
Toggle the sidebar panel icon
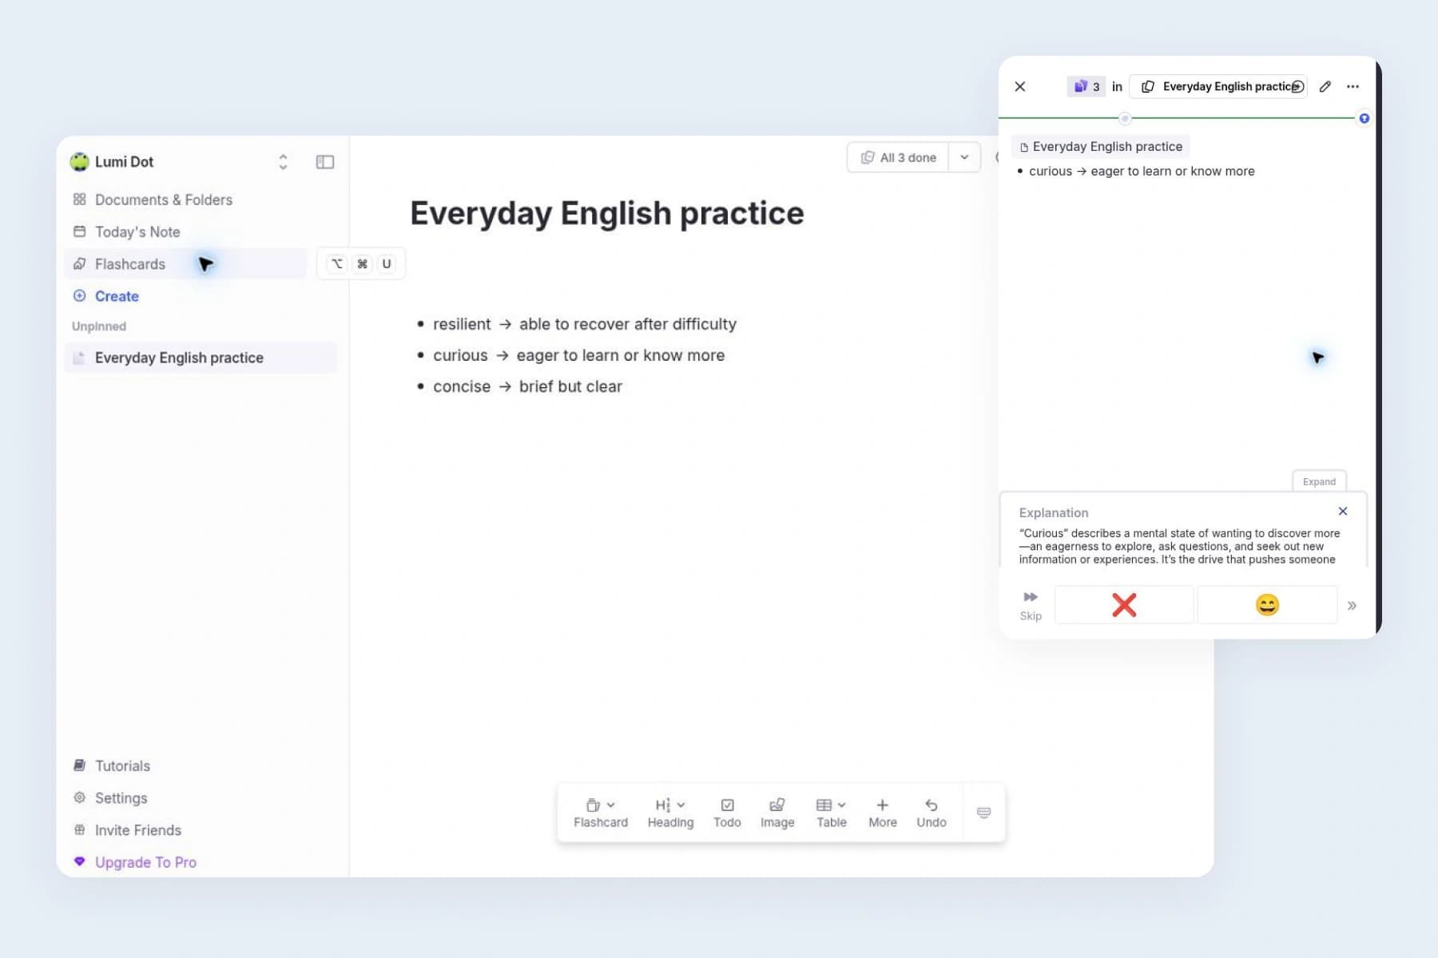[x=324, y=162]
